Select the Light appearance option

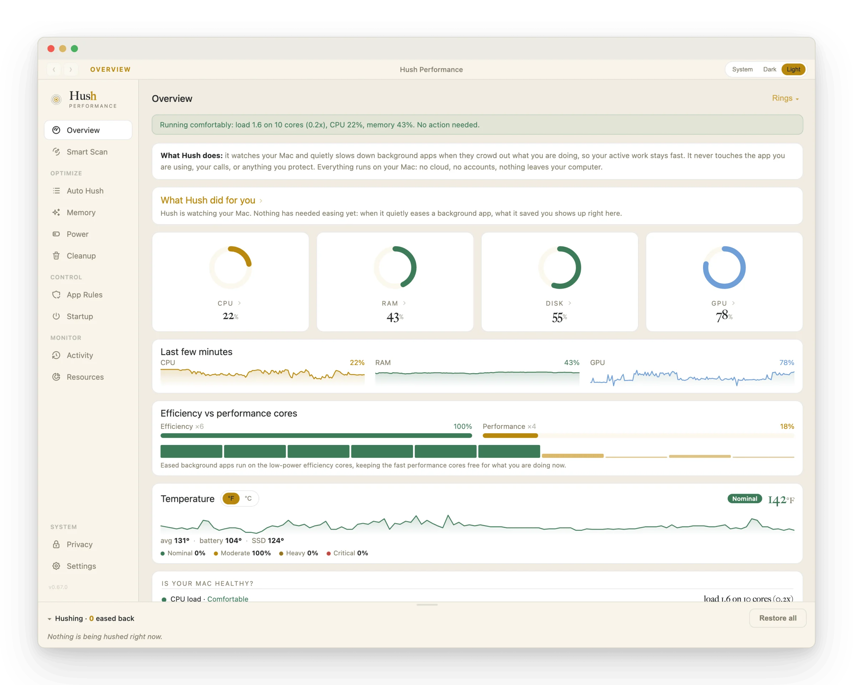click(x=793, y=69)
